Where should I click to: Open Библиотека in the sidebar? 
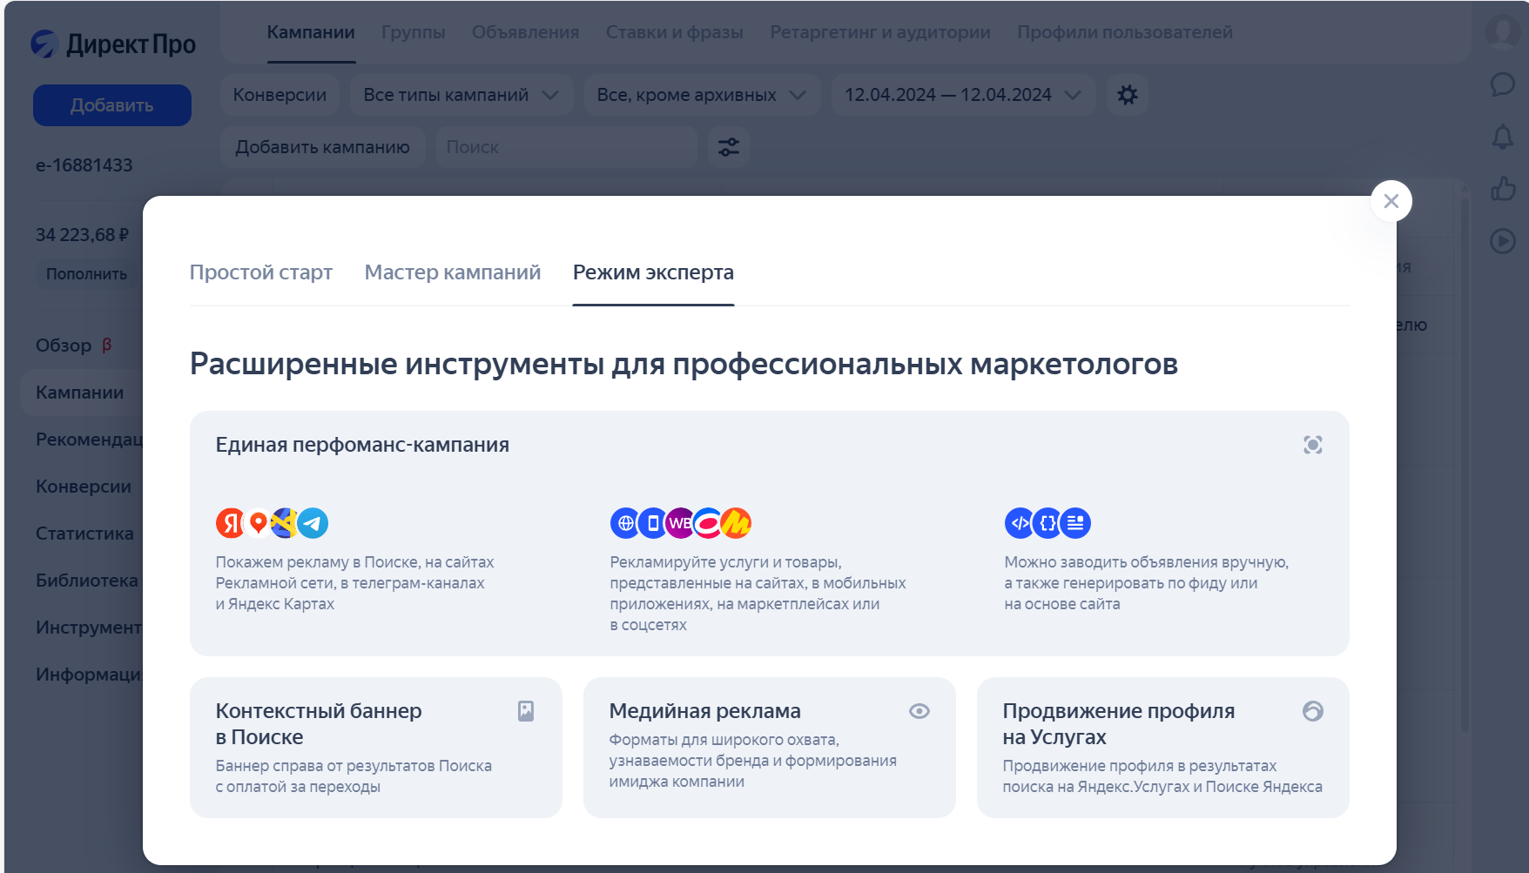coord(87,581)
